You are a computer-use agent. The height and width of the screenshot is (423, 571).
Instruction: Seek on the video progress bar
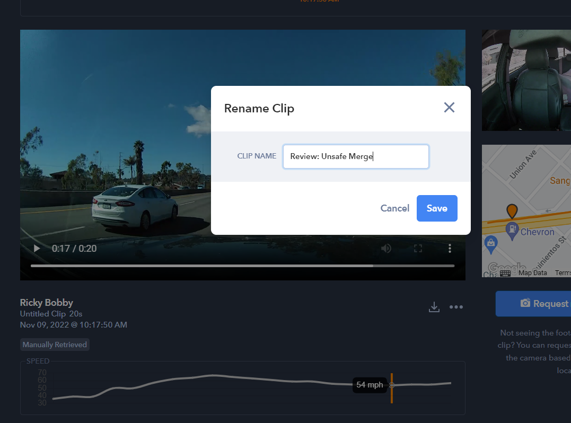[x=242, y=266]
